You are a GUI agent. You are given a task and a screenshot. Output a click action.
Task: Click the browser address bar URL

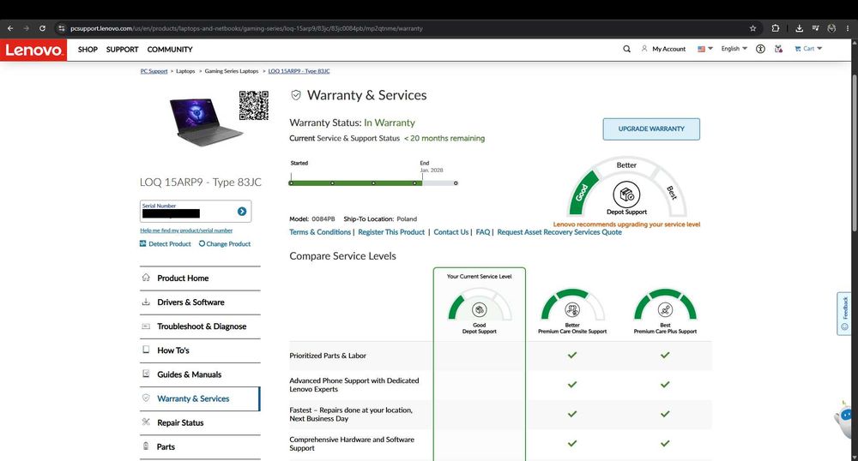click(x=246, y=28)
